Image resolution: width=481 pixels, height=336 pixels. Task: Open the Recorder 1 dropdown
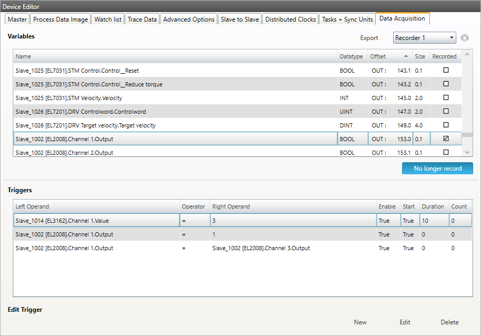click(x=425, y=38)
